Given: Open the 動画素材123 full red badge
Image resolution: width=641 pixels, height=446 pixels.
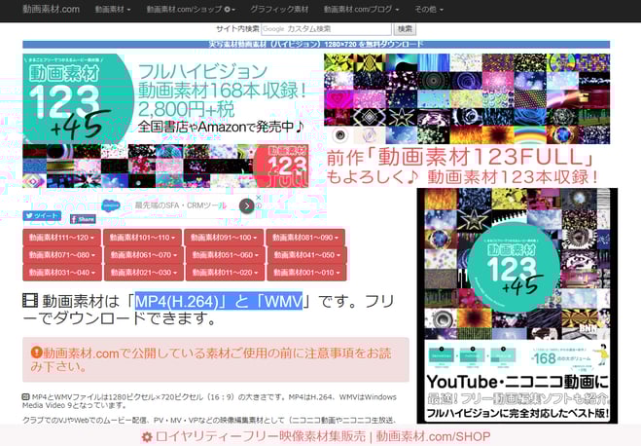Looking at the screenshot, I should coord(282,166).
